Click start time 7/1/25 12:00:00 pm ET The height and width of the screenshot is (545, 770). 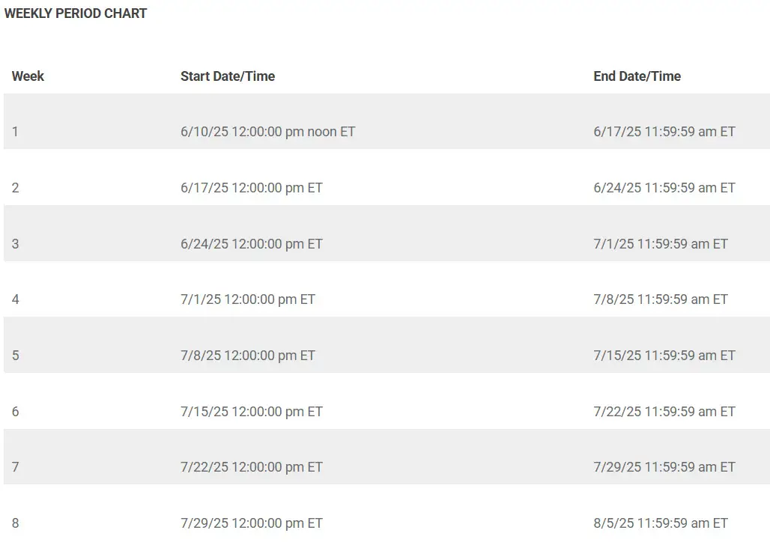(248, 299)
